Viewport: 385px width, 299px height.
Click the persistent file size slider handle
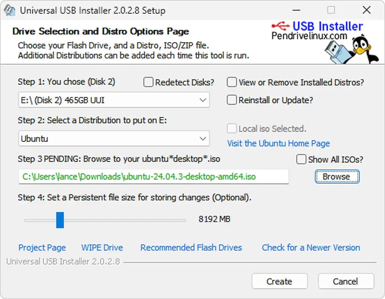point(60,220)
